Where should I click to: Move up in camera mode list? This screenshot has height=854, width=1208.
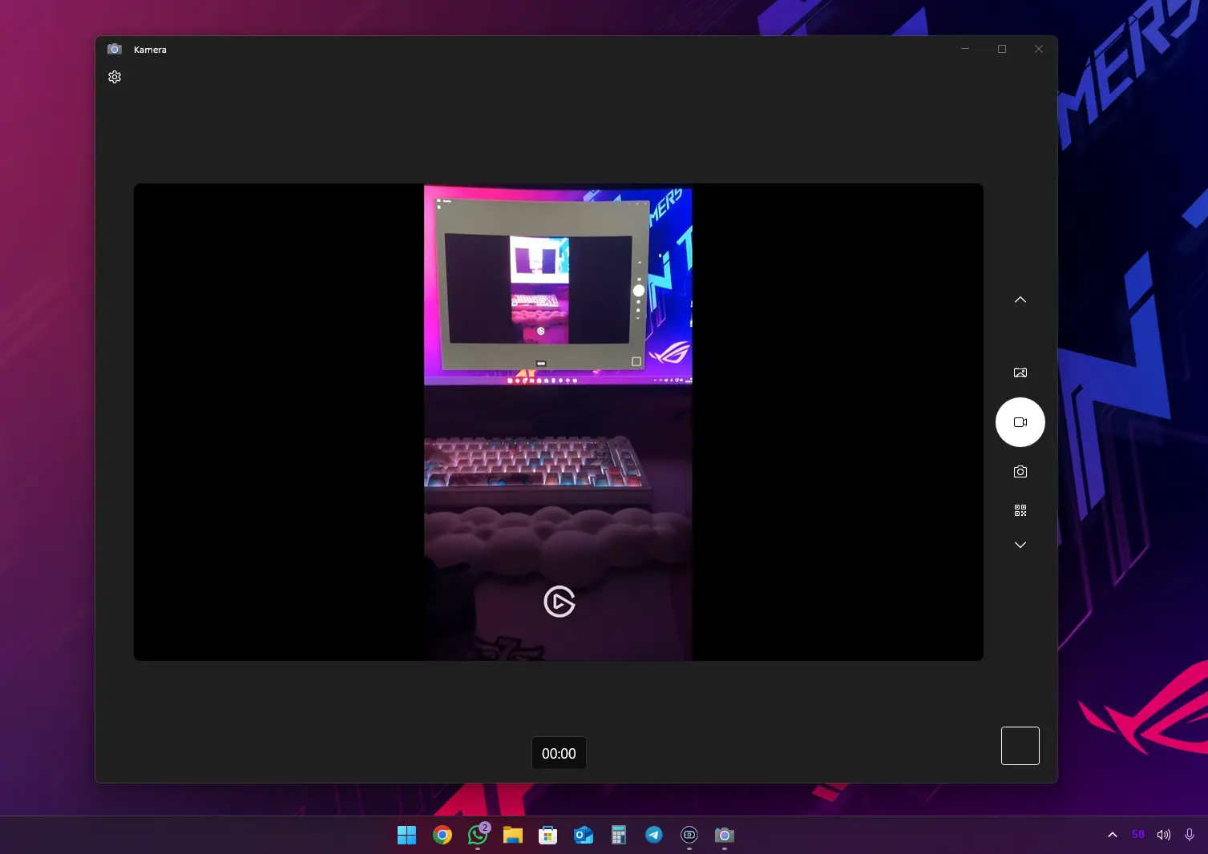click(1020, 300)
